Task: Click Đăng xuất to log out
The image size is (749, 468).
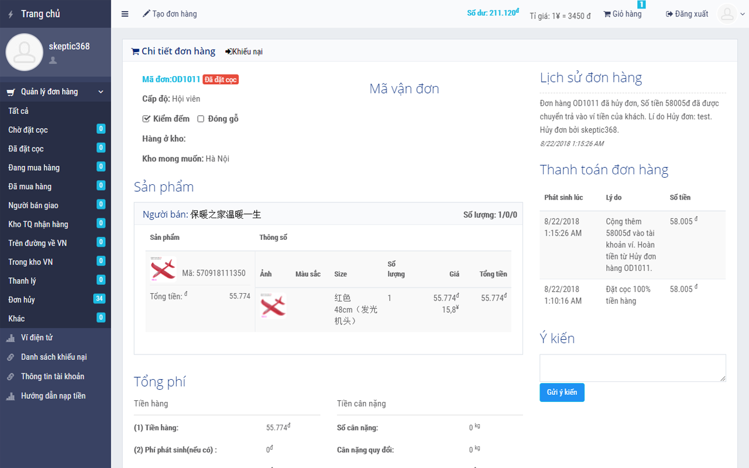Action: [x=687, y=14]
